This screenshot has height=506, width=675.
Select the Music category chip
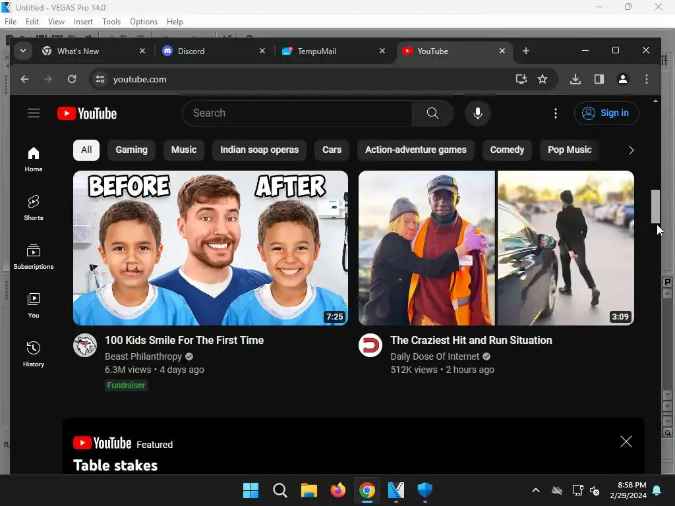point(184,150)
